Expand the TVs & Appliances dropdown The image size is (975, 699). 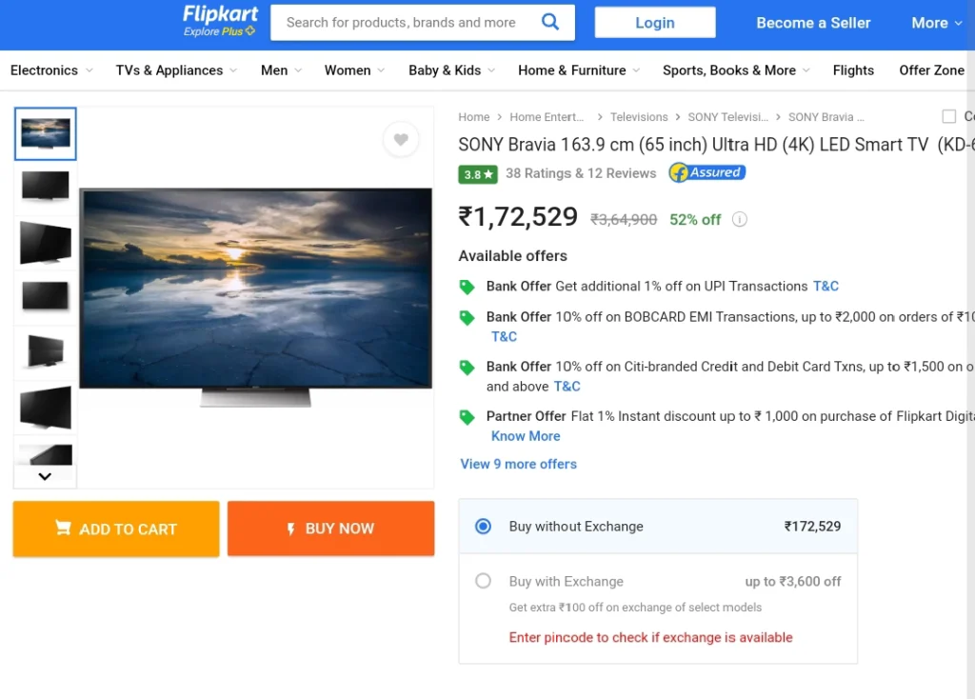pos(176,70)
